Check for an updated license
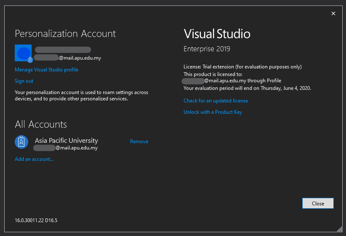The image size is (346, 236). [x=216, y=101]
